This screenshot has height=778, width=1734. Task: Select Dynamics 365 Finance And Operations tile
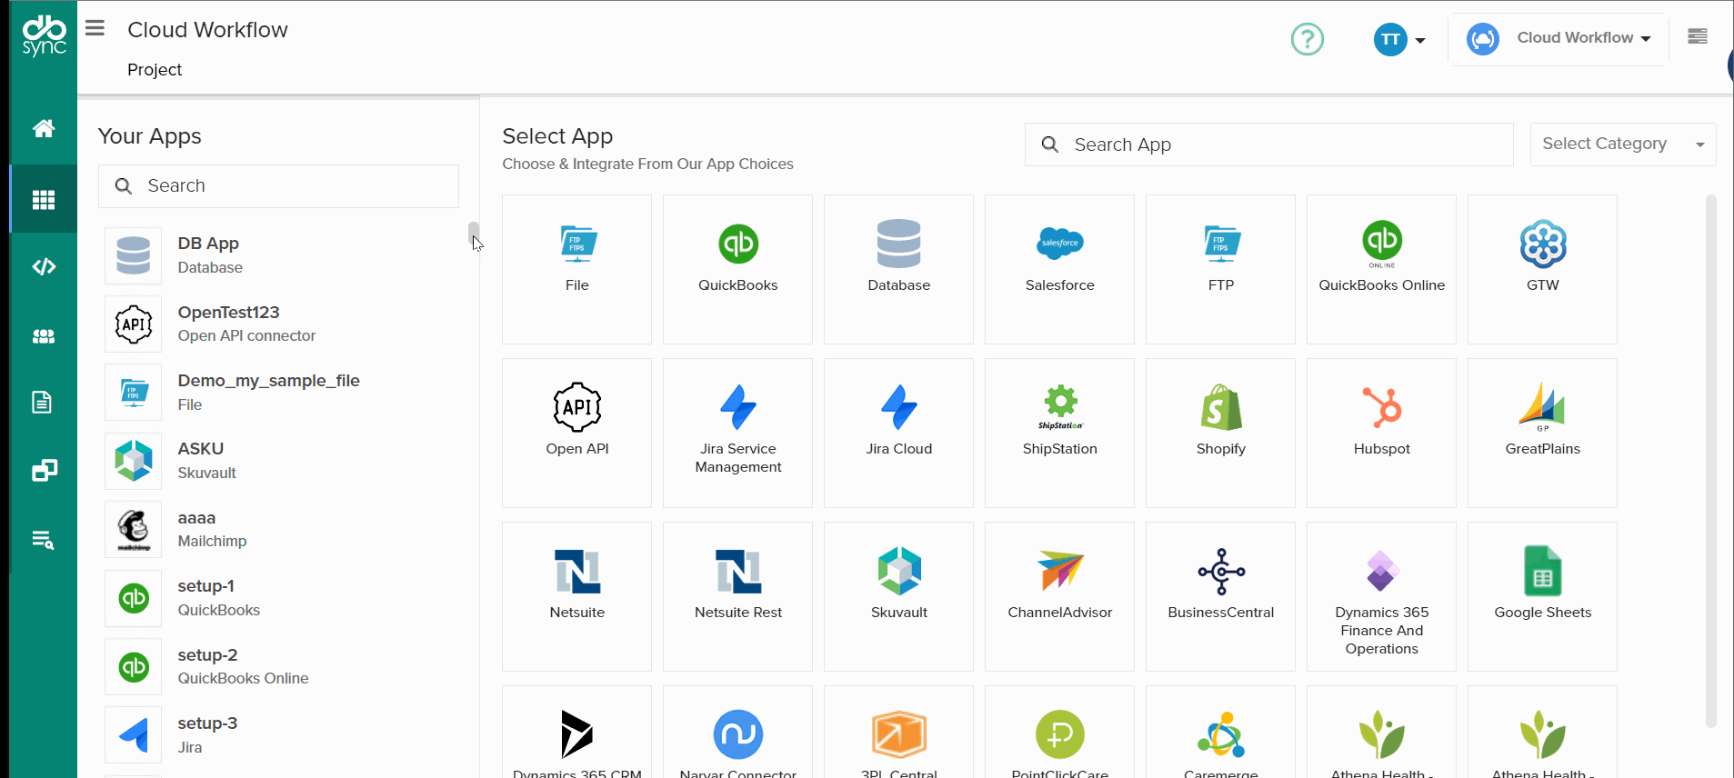click(x=1381, y=596)
